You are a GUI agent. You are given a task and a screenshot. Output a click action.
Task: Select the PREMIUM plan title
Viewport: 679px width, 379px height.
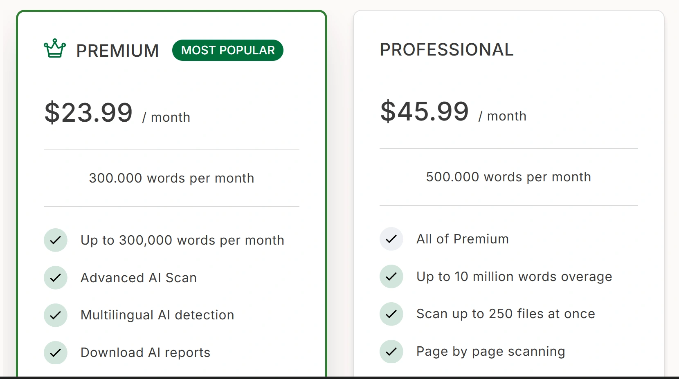pos(117,51)
